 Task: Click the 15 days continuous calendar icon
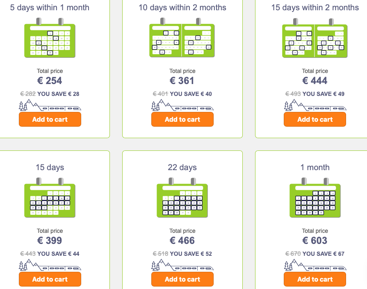(50, 198)
